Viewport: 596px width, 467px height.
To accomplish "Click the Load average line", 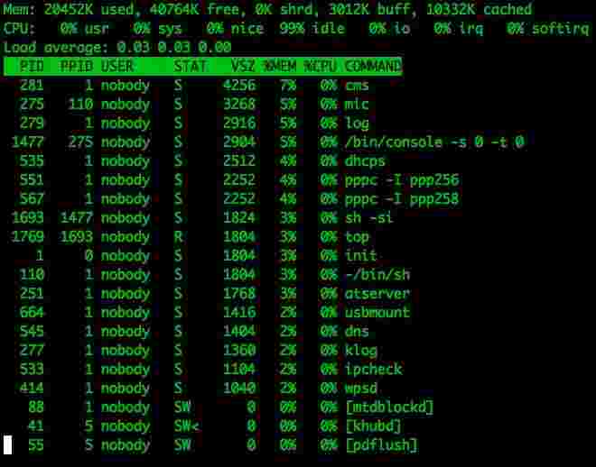I will pyautogui.click(x=117, y=48).
